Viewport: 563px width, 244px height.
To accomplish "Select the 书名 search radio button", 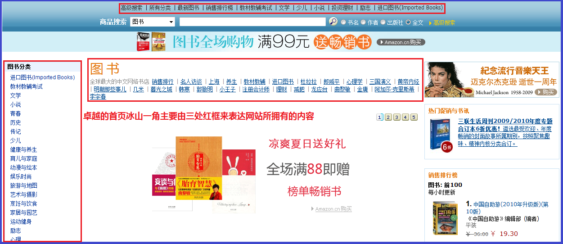I will point(343,22).
